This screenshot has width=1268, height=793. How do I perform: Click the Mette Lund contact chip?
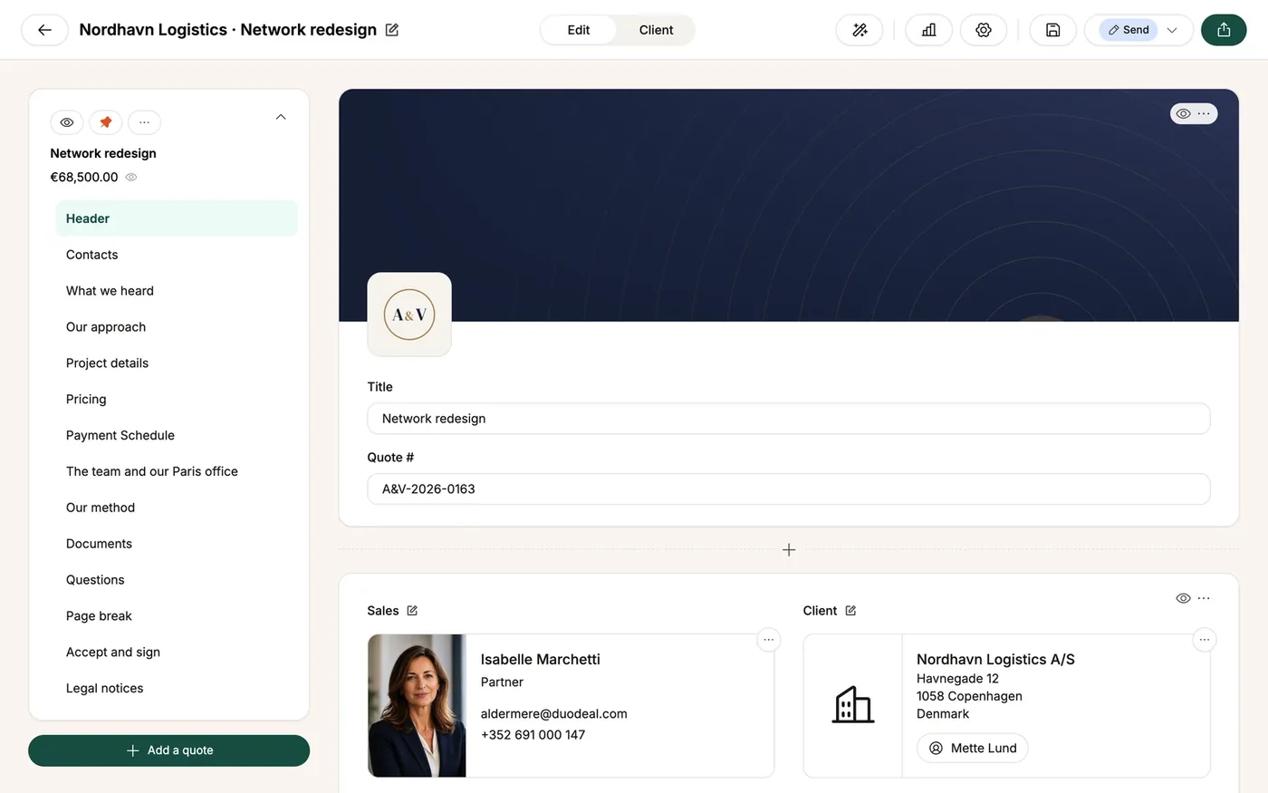click(973, 748)
